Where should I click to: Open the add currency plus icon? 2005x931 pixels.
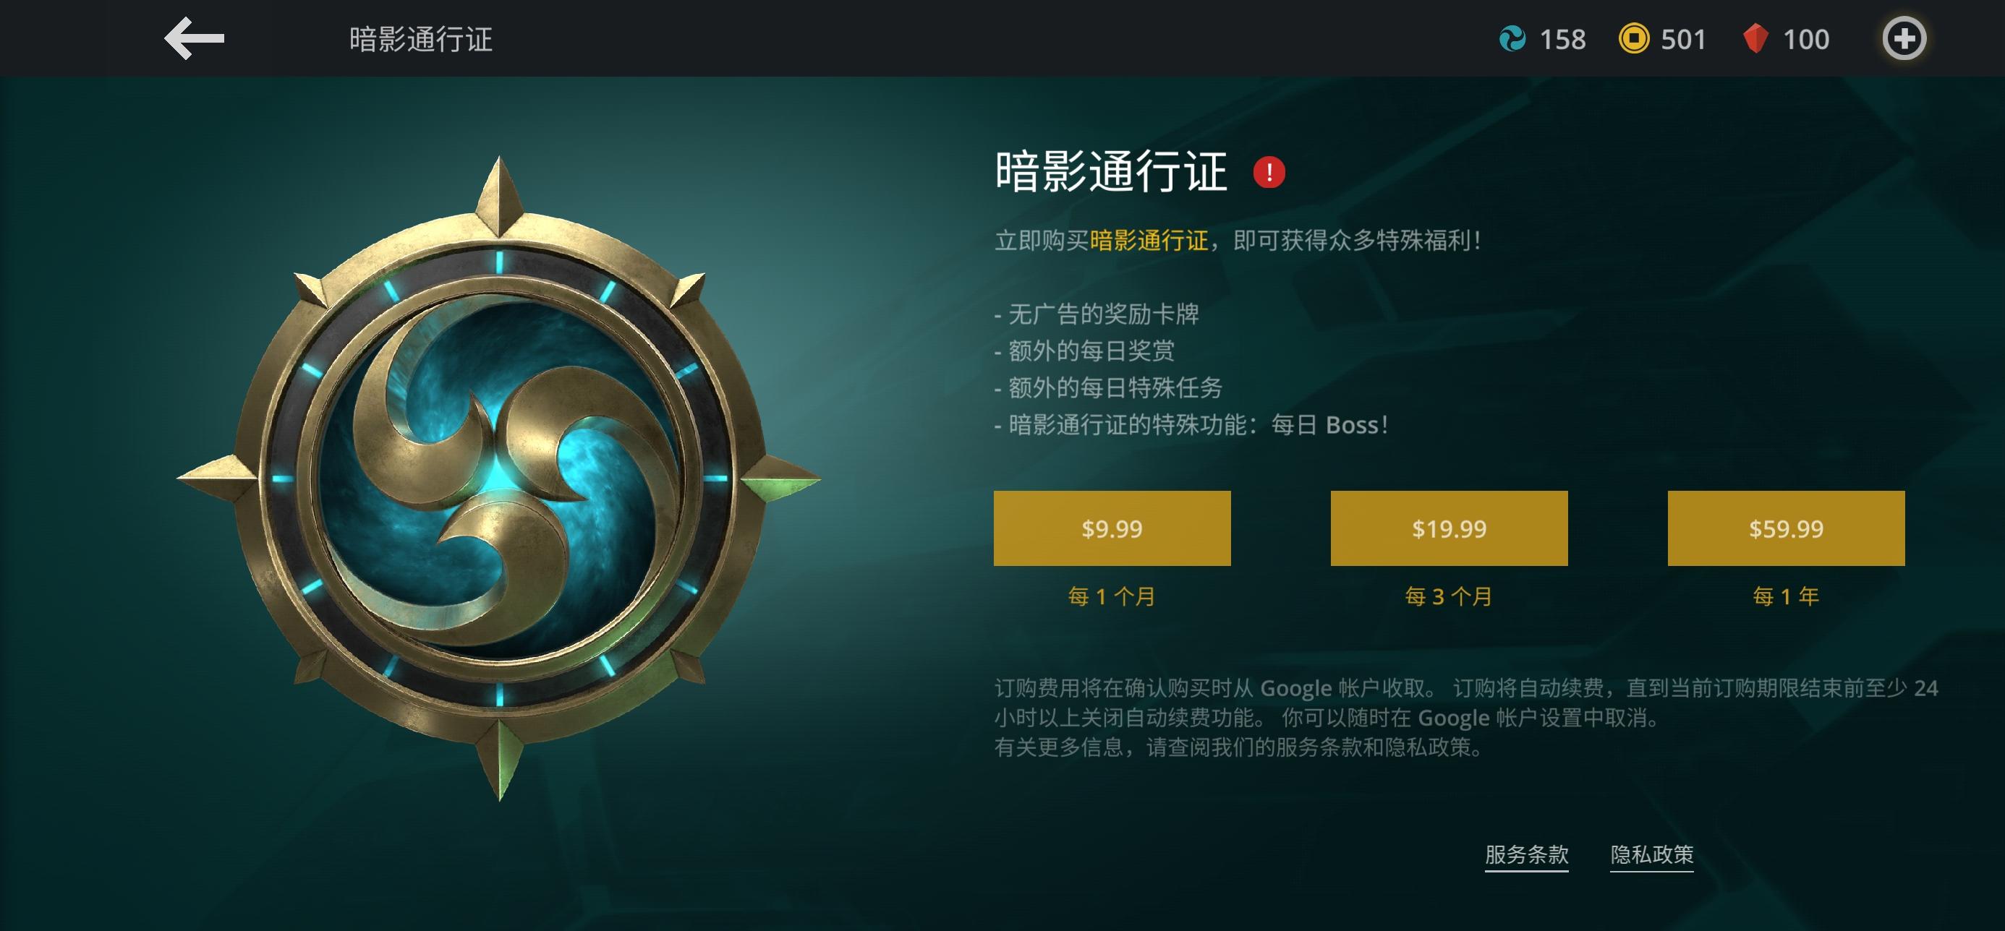pyautogui.click(x=1904, y=39)
